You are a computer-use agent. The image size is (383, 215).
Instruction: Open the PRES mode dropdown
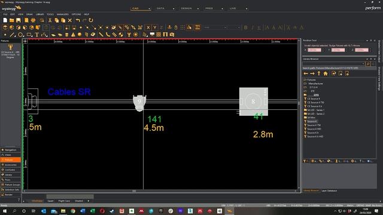tap(222, 9)
